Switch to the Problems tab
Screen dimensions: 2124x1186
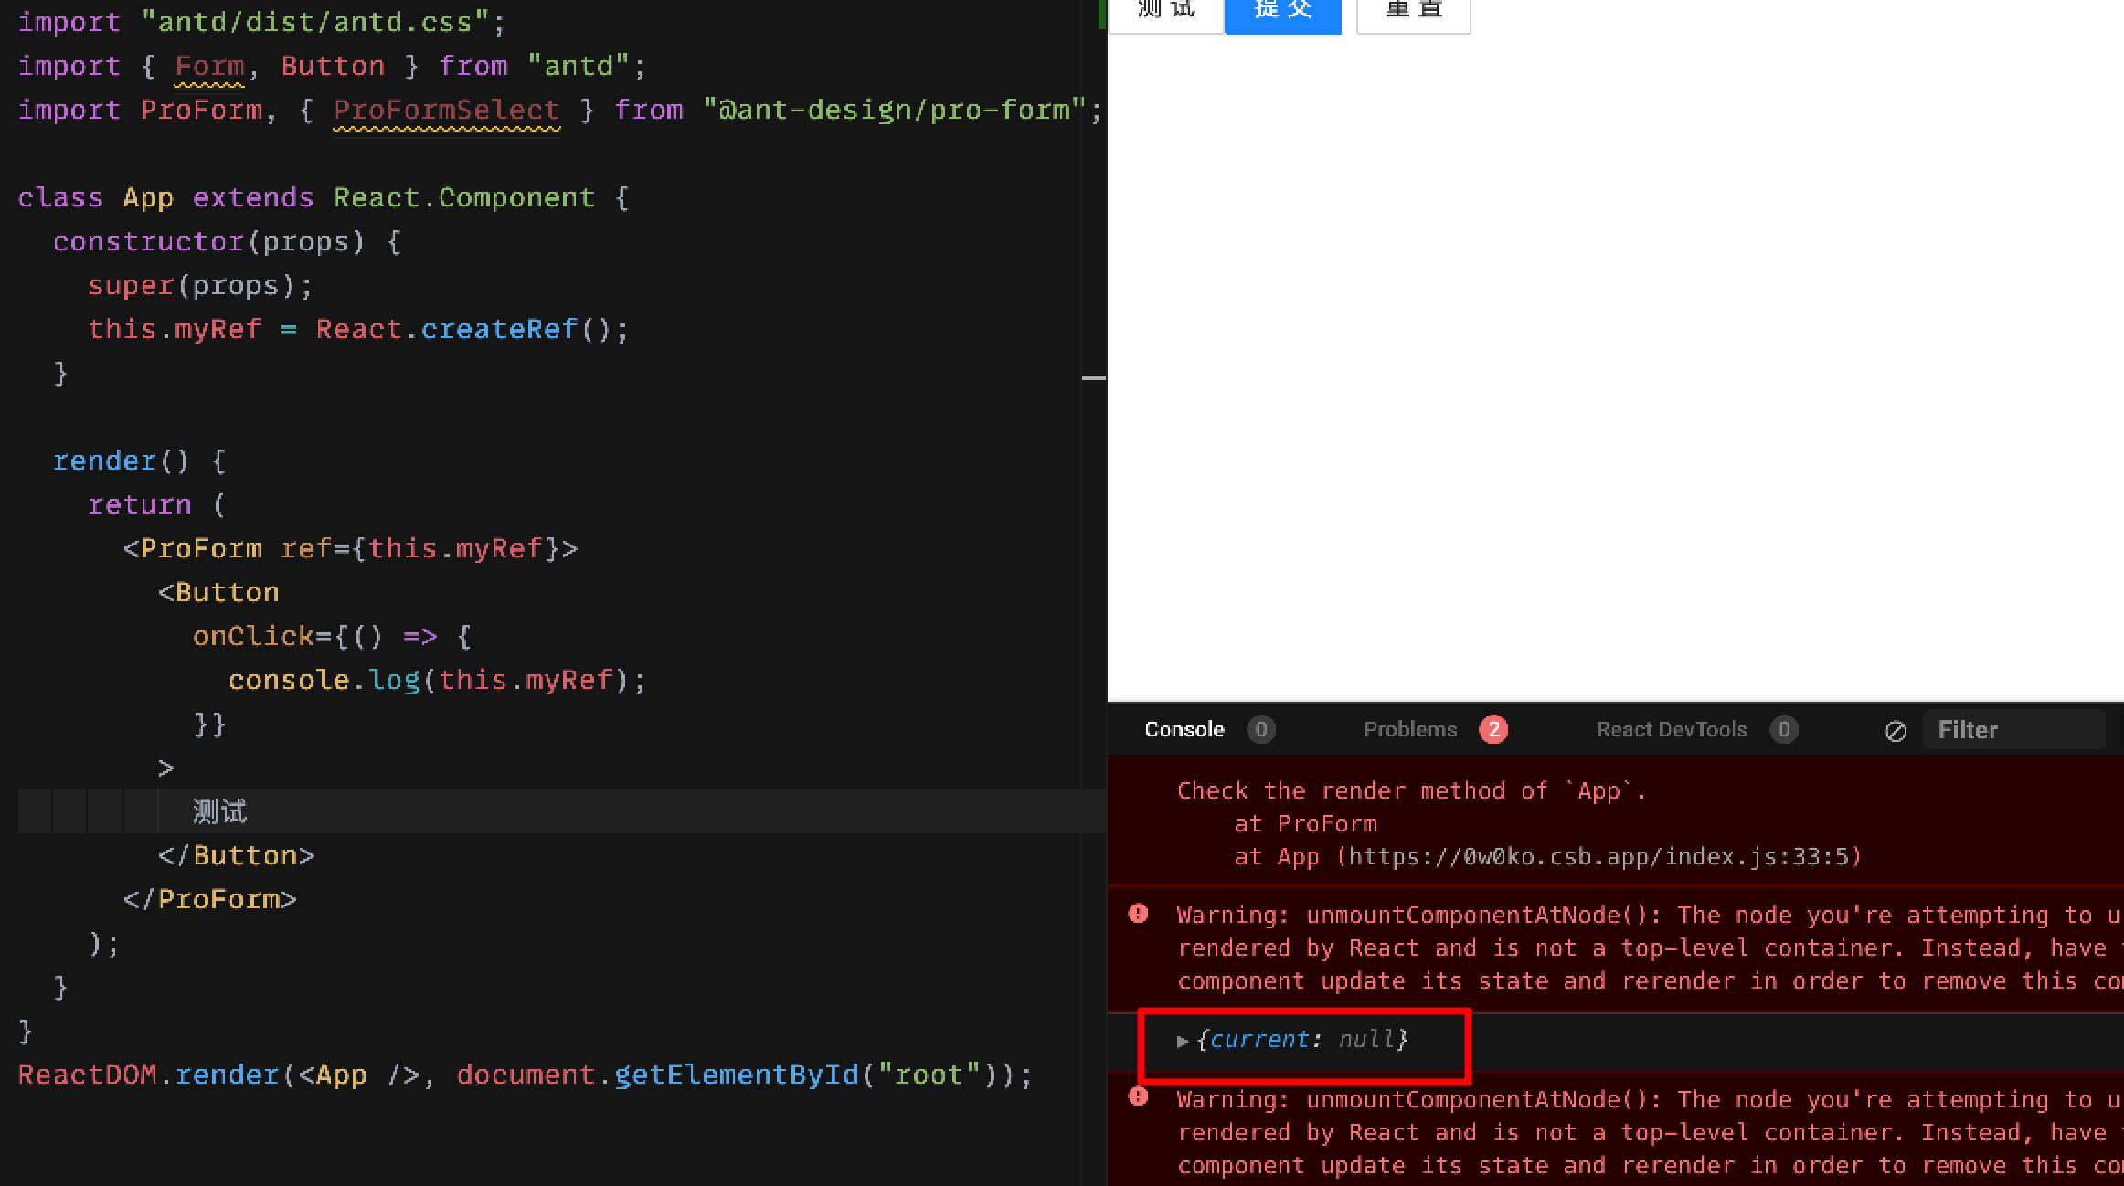(1410, 729)
